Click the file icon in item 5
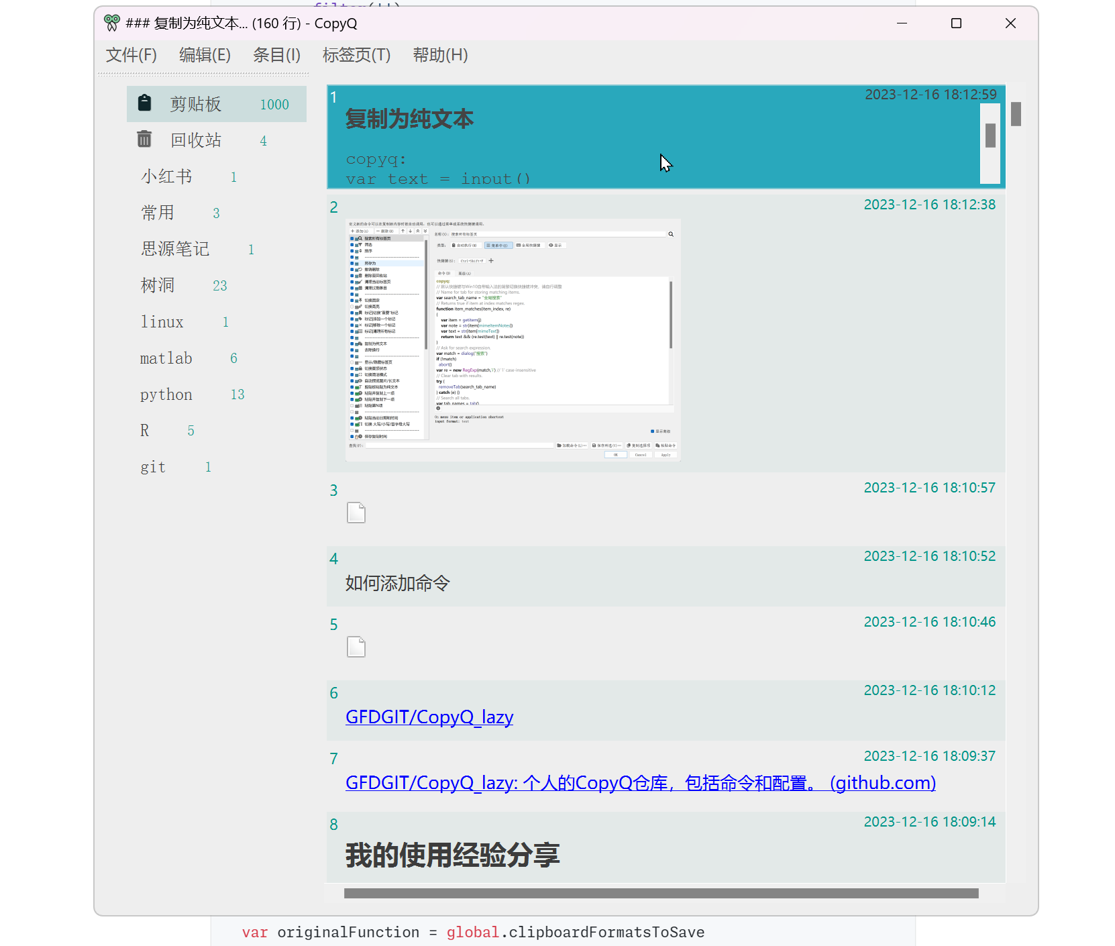The height and width of the screenshot is (946, 1115). 356,647
